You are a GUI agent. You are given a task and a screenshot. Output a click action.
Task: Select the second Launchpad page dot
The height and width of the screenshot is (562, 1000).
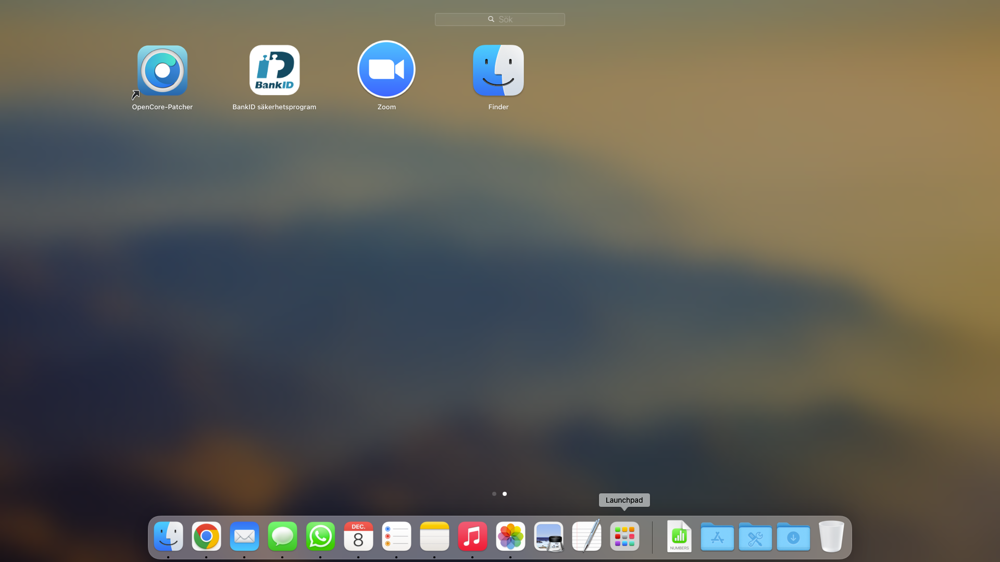click(x=505, y=494)
